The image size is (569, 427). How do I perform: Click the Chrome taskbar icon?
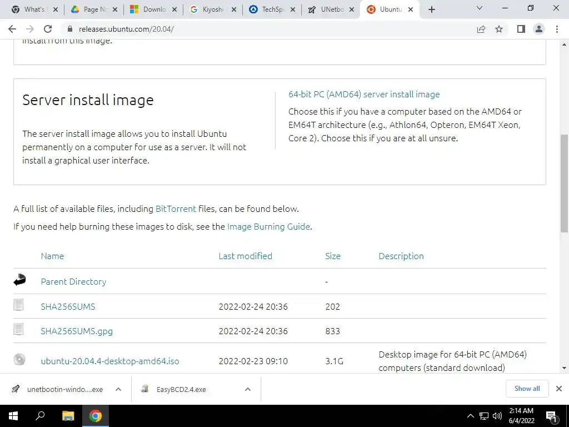click(96, 416)
